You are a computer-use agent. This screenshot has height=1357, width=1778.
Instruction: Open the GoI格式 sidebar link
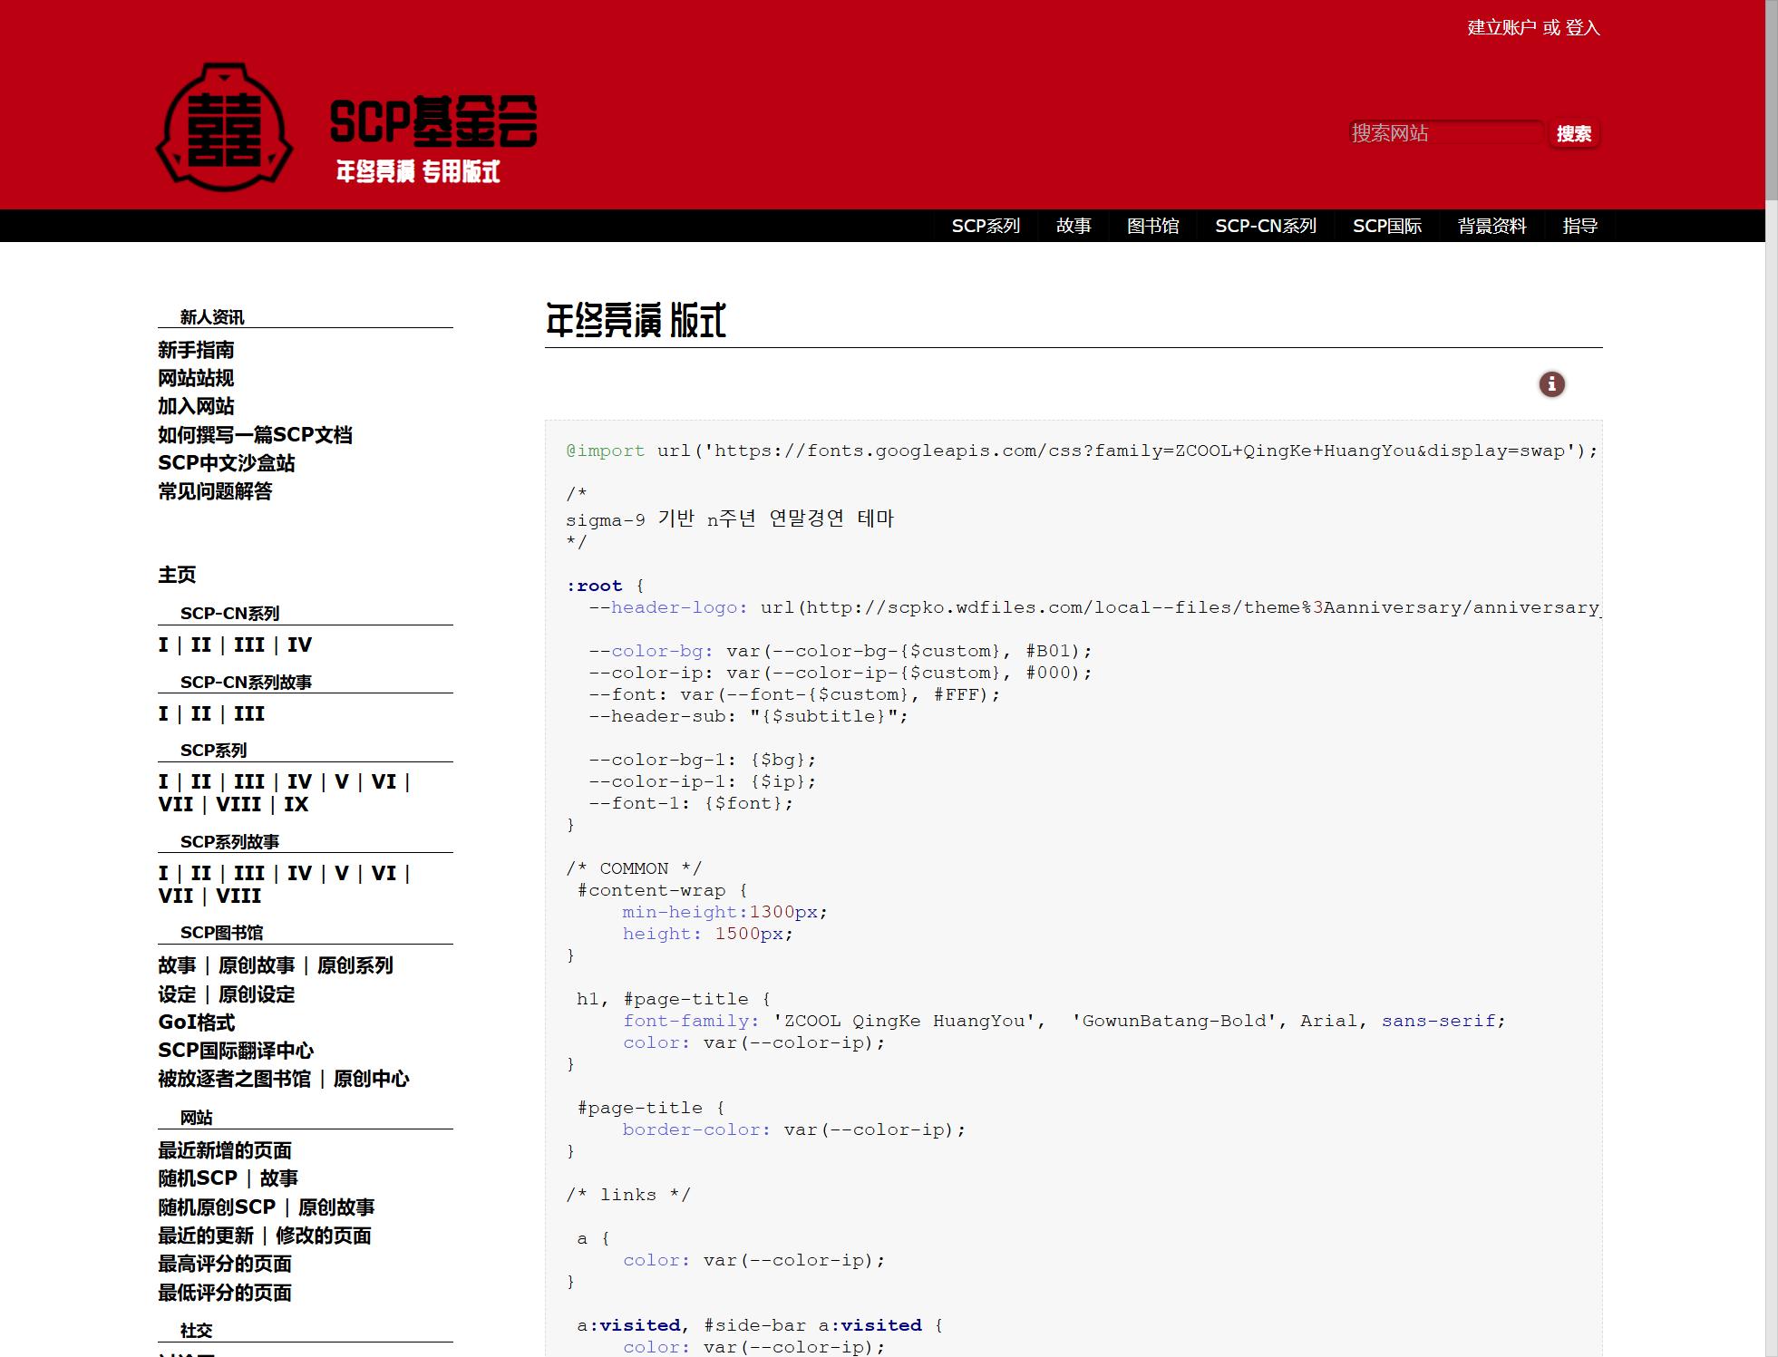(196, 1023)
